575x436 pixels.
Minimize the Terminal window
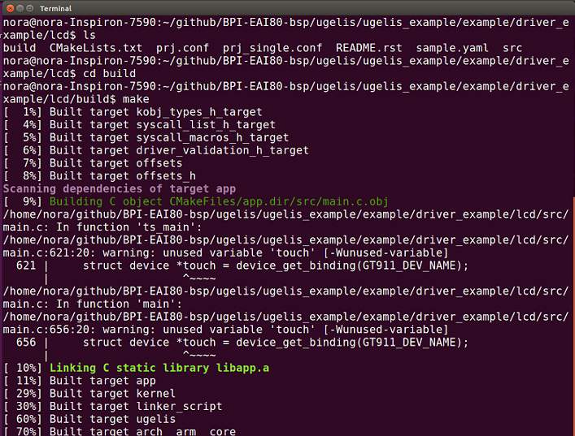point(20,8)
